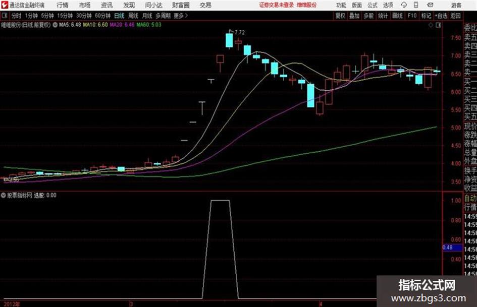
Task: Open the 功能 menu
Action: (341, 5)
